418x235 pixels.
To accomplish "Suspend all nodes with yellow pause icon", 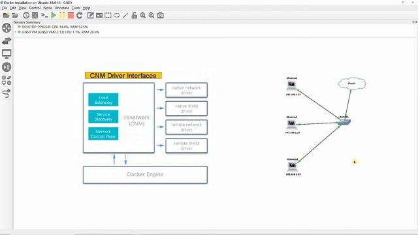I will [62, 16].
